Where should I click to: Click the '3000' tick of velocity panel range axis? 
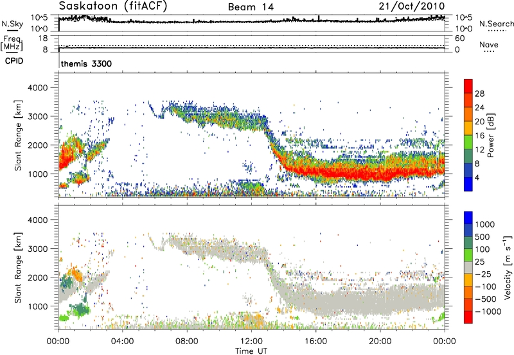(38, 249)
